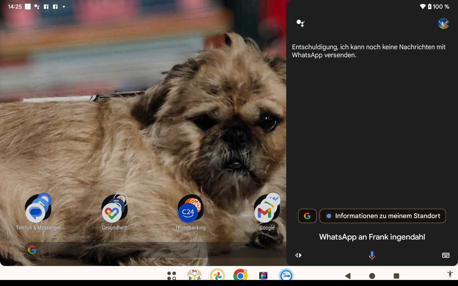Tap the Google G search chip
This screenshot has height=286, width=458.
[307, 216]
